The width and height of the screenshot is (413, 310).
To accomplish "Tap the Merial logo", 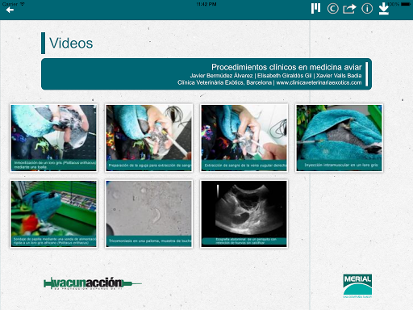I will point(357,286).
